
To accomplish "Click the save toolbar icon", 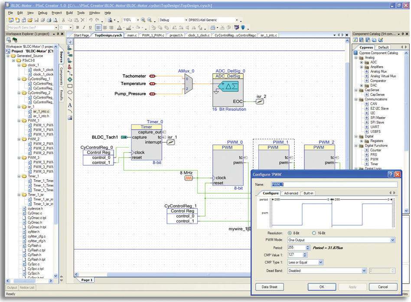I will (x=36, y=20).
